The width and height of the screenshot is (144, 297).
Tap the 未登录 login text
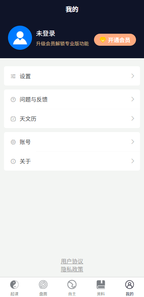click(46, 34)
